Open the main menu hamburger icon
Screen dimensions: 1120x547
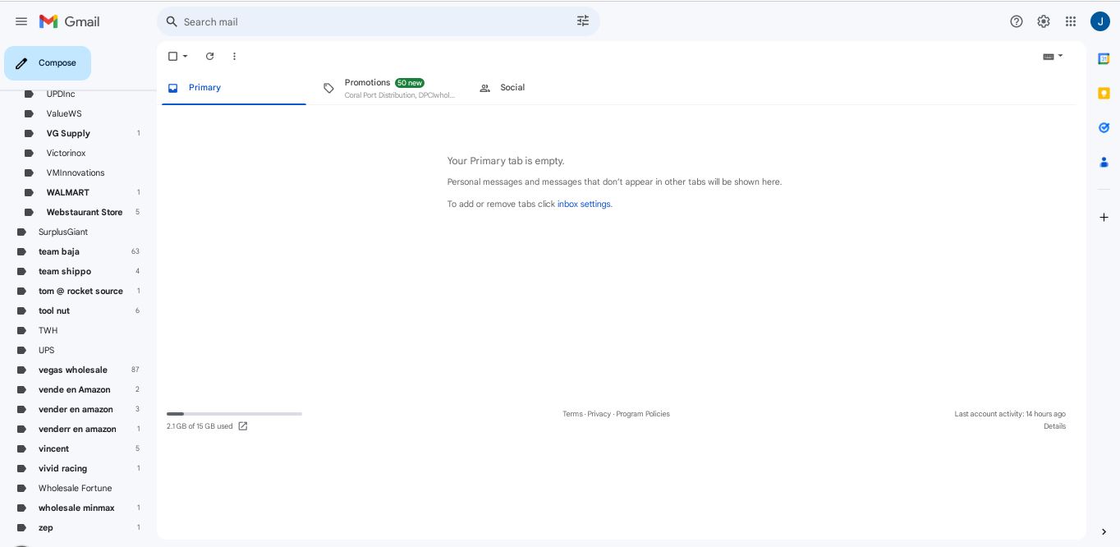click(21, 21)
